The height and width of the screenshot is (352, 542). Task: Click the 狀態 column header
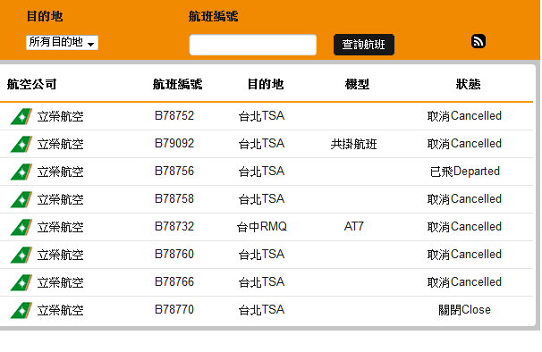click(468, 84)
